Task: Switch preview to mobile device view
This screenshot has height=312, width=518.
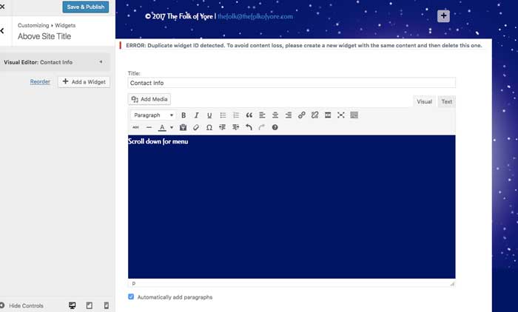Action: [x=106, y=305]
